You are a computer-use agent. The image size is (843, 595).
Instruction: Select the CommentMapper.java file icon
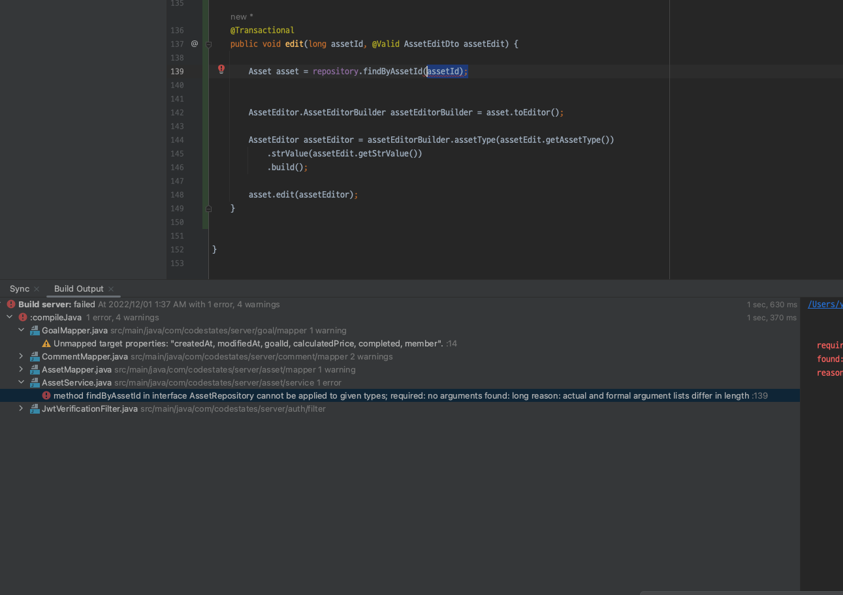coord(35,356)
